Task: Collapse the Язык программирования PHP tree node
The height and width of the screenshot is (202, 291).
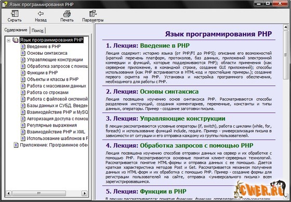Action: tap(8, 41)
